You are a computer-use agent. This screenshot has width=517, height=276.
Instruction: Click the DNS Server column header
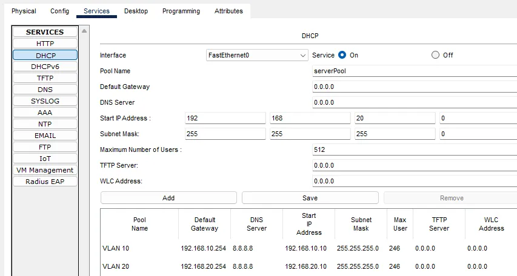point(256,224)
